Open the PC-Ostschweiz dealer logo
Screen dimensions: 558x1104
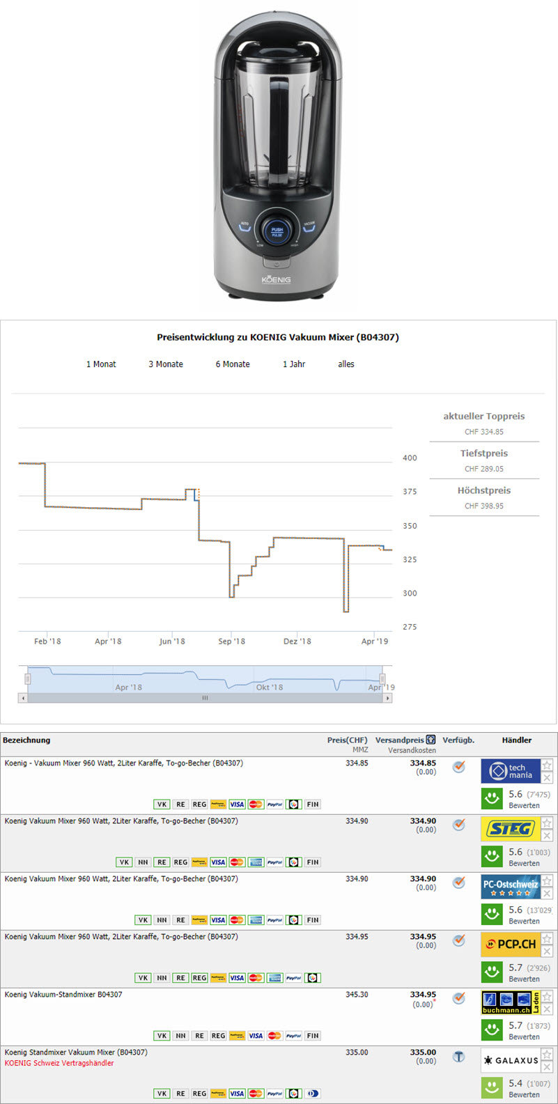pos(511,887)
